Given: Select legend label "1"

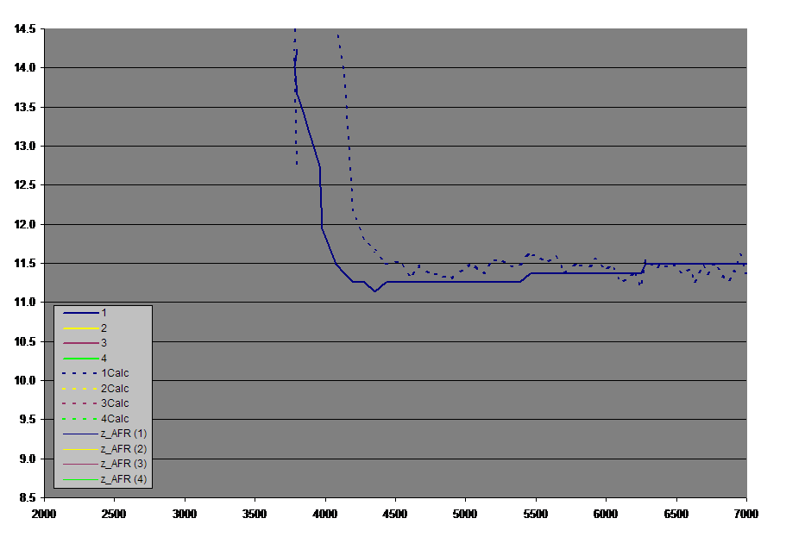Looking at the screenshot, I should click(x=104, y=312).
